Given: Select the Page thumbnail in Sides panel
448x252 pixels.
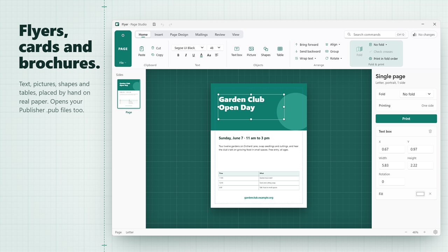Looking at the screenshot, I should (129, 94).
